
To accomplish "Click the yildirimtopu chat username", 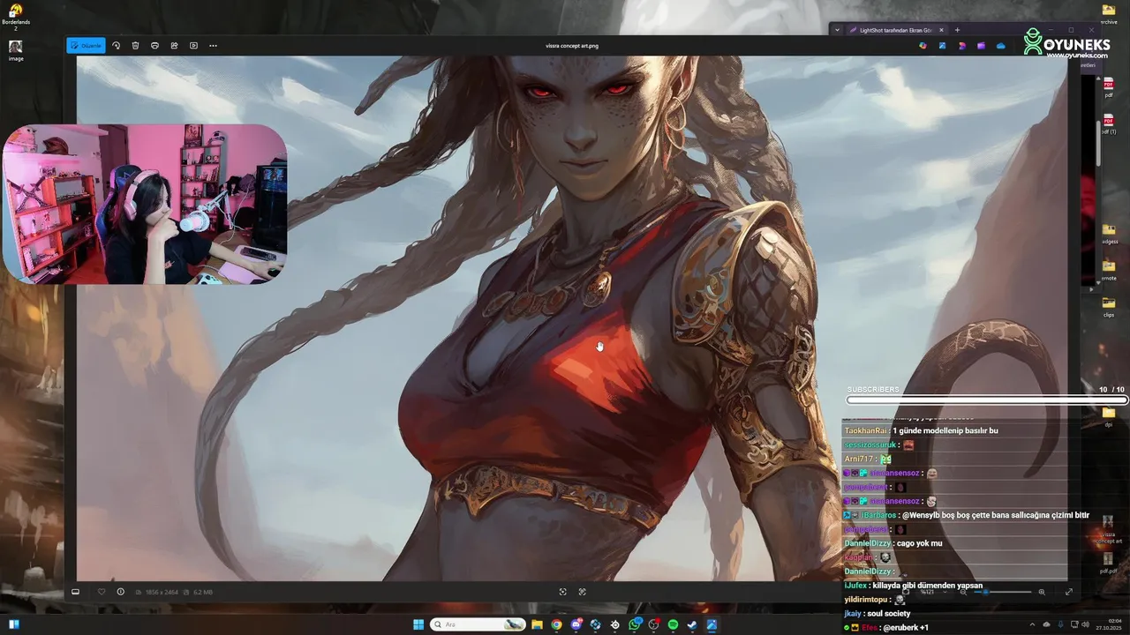I will pyautogui.click(x=867, y=600).
